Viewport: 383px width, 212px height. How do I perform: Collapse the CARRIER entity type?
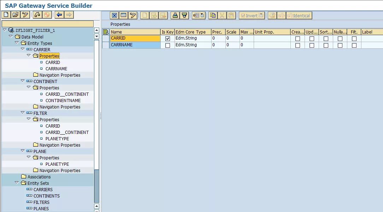[x=23, y=49]
